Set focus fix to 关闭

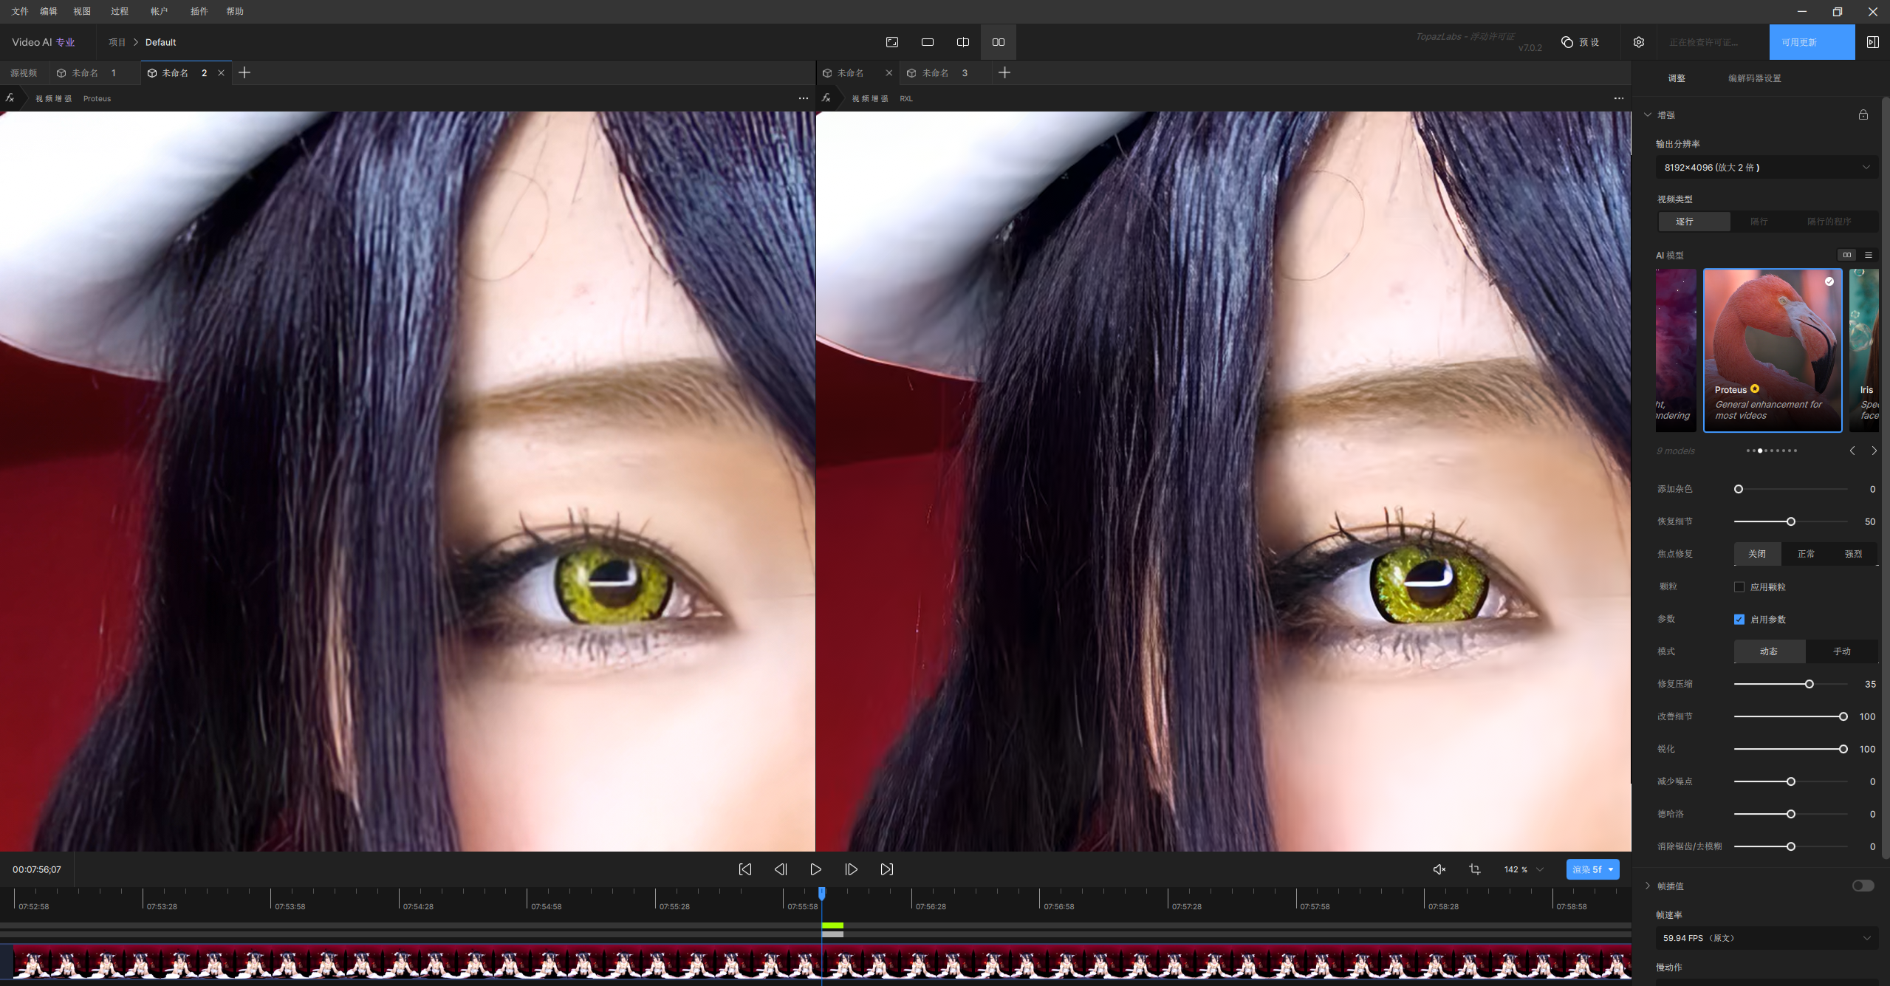click(x=1757, y=554)
